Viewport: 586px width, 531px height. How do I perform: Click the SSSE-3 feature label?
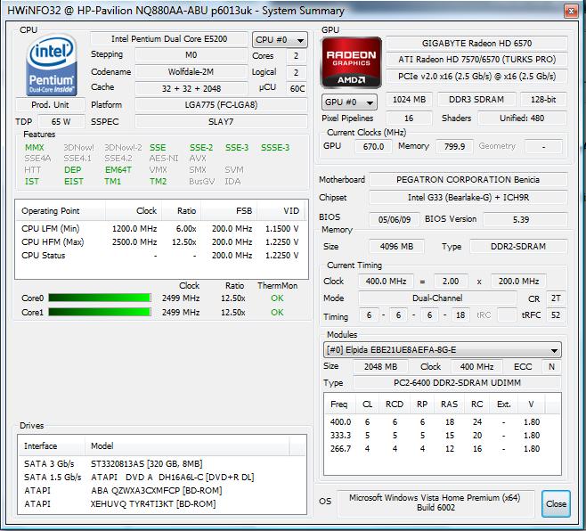click(275, 148)
